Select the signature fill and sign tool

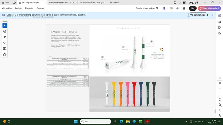coord(4,54)
